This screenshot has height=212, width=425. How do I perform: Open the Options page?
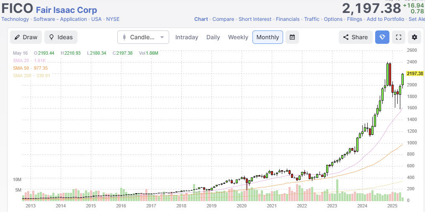click(333, 19)
